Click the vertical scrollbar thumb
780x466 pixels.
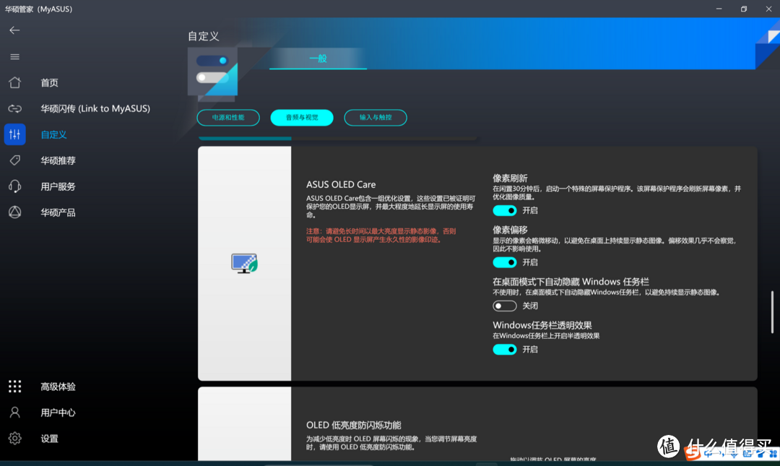point(772,312)
